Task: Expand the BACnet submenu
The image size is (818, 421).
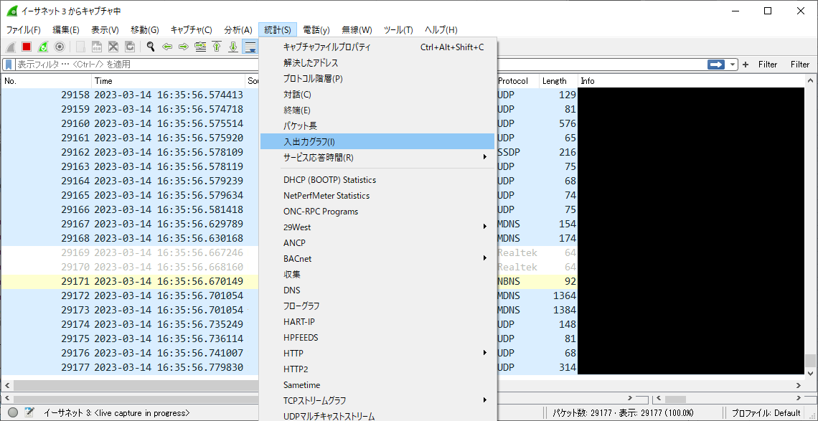Action: (377, 258)
